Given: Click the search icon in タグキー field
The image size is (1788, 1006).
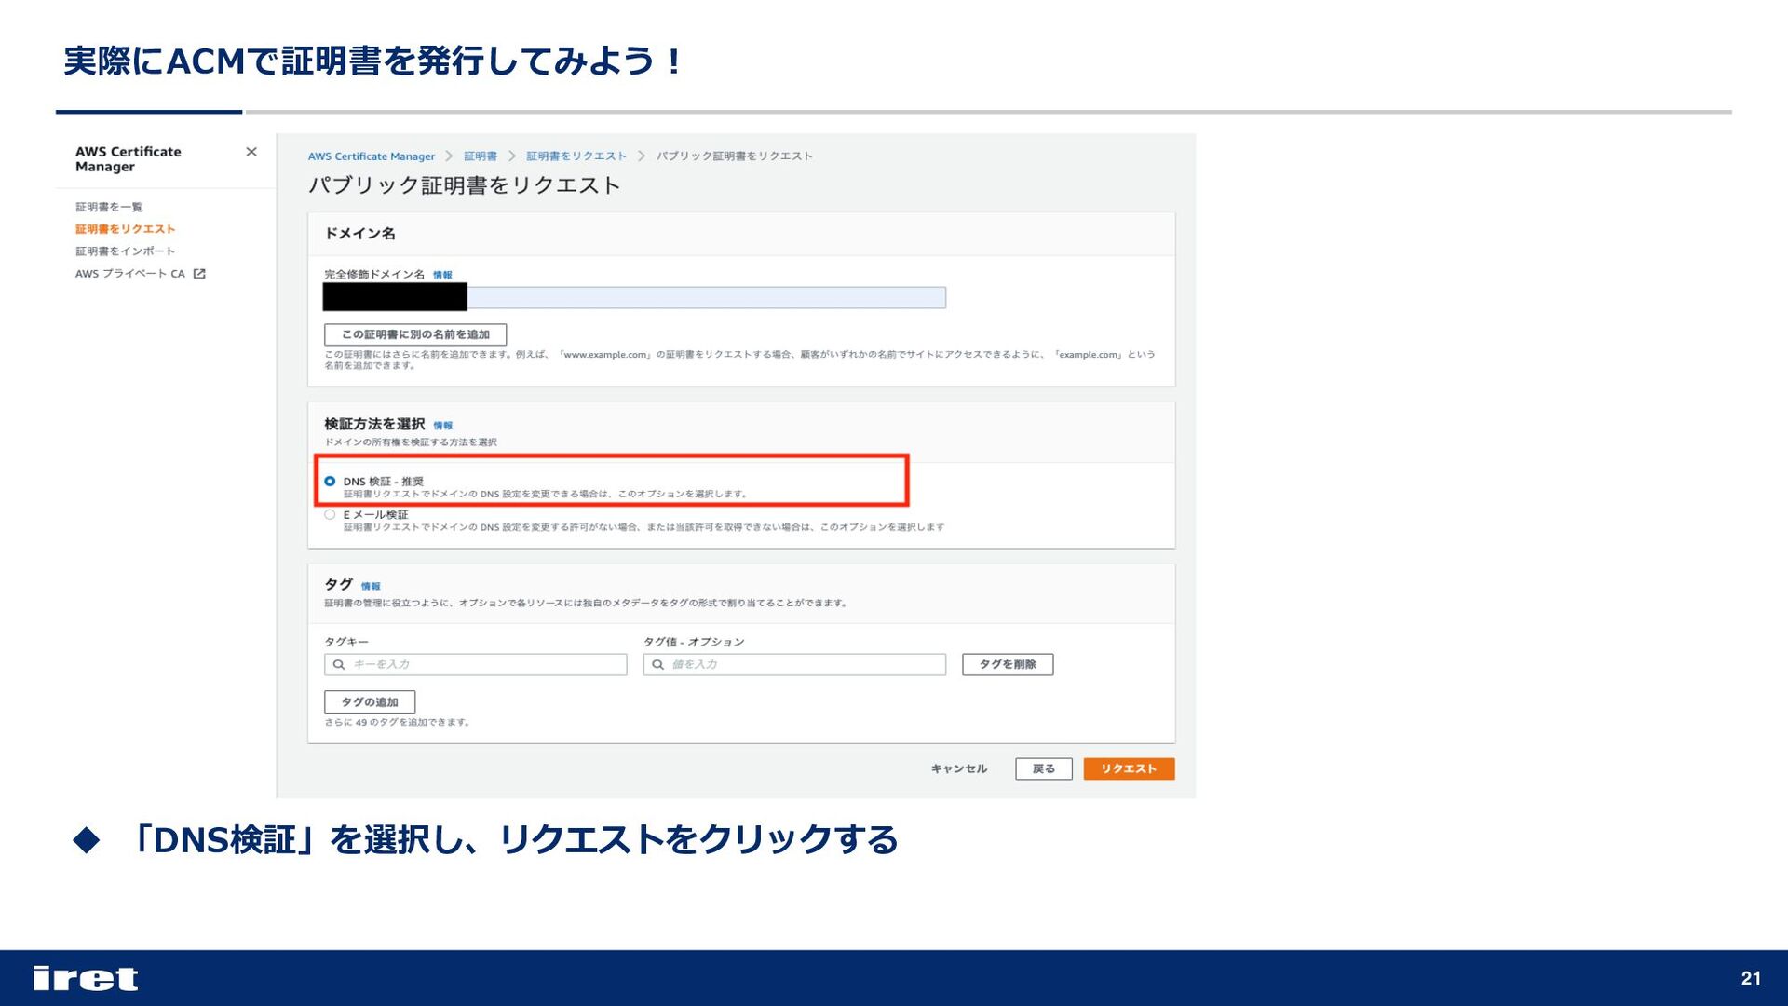Looking at the screenshot, I should [339, 664].
